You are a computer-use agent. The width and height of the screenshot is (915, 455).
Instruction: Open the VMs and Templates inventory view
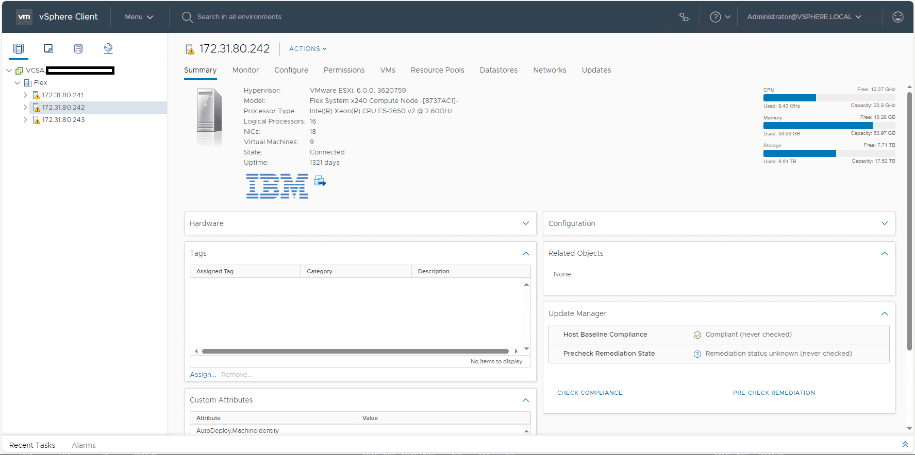pos(48,48)
